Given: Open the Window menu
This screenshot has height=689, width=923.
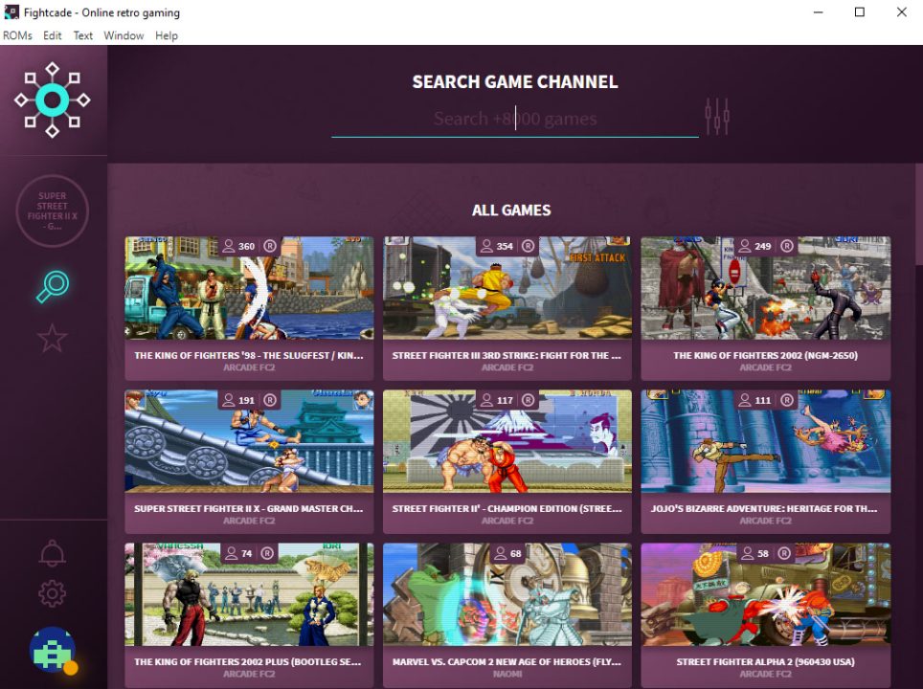Looking at the screenshot, I should [124, 35].
